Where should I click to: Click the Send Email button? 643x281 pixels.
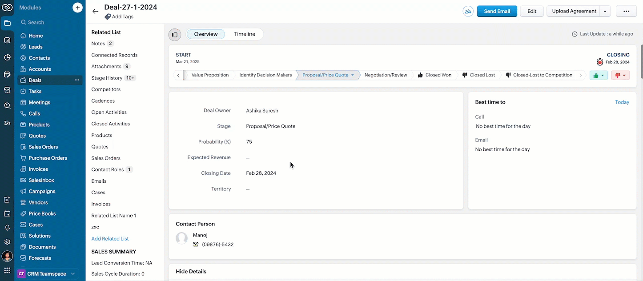pyautogui.click(x=497, y=12)
